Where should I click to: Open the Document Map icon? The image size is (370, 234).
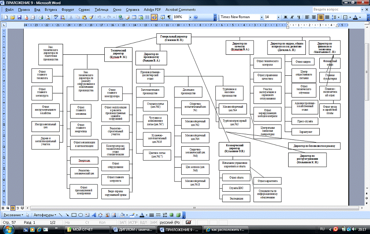(162, 17)
